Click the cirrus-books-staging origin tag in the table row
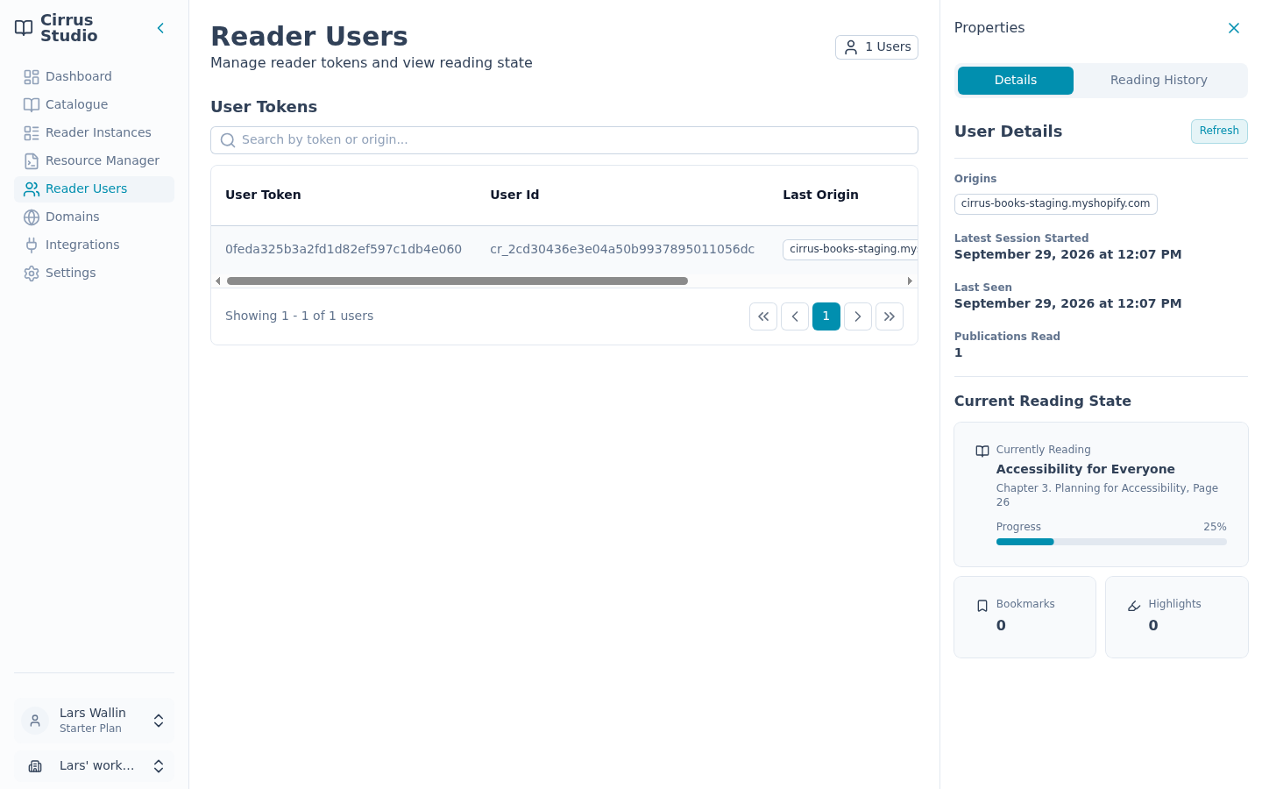Screen dimensions: 1262x789 click(x=850, y=250)
